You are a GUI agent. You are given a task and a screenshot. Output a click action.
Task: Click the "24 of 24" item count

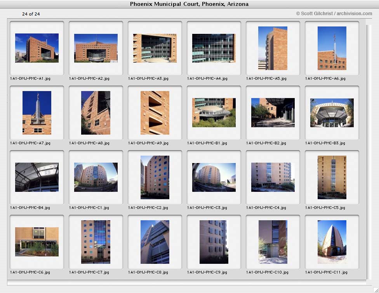[31, 14]
